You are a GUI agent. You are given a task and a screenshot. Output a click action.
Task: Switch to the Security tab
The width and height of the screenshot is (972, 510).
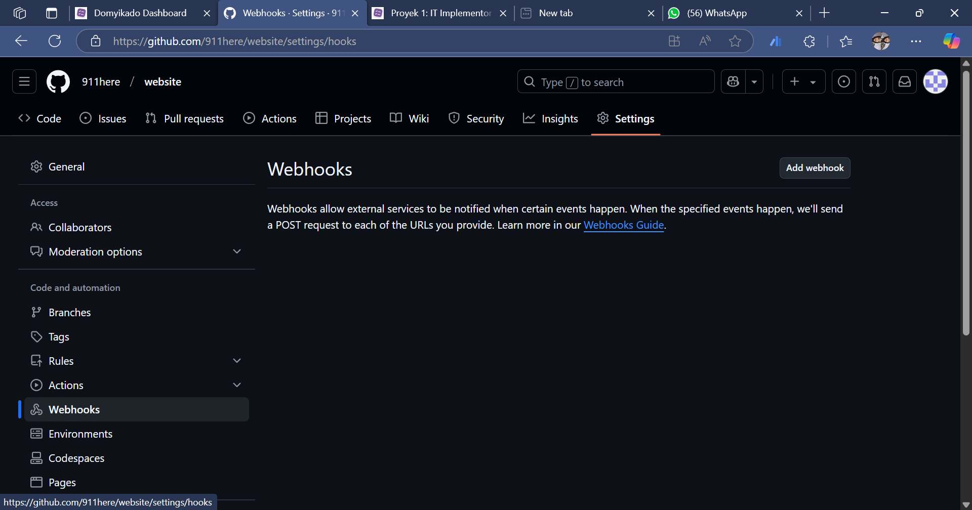(x=476, y=118)
